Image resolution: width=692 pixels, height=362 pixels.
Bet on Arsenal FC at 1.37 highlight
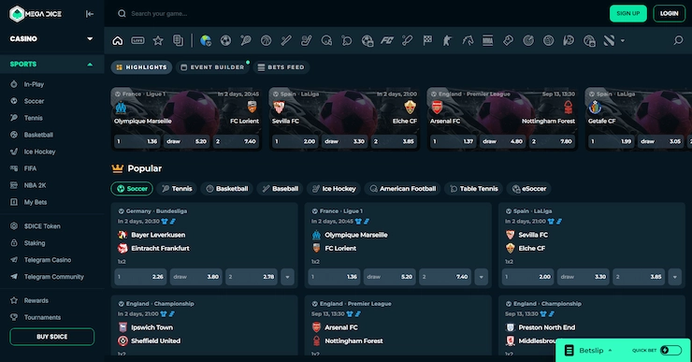click(453, 141)
